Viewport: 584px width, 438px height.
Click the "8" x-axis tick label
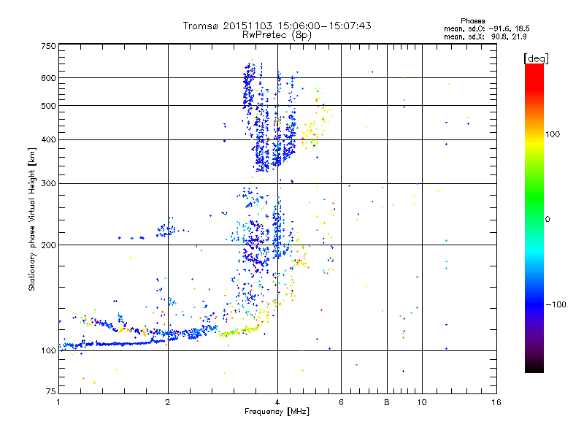tap(387, 402)
